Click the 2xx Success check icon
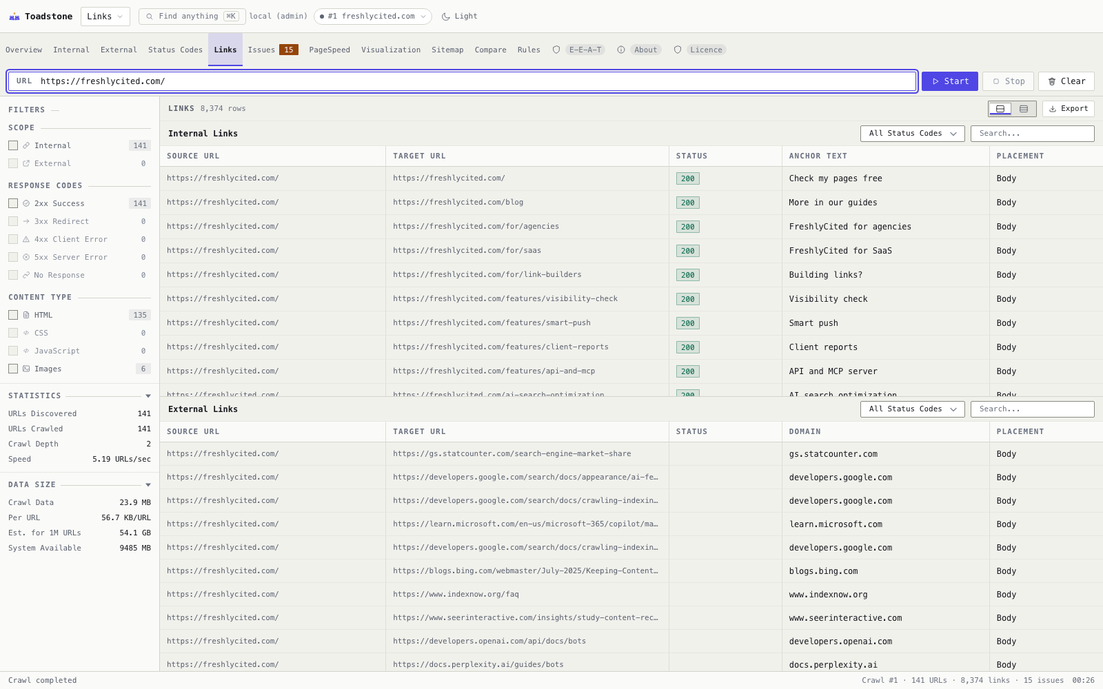This screenshot has height=689, width=1103. click(x=26, y=203)
